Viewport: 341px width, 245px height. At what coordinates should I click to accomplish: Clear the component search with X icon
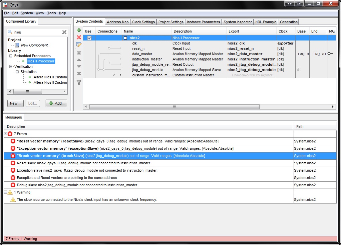pos(64,32)
